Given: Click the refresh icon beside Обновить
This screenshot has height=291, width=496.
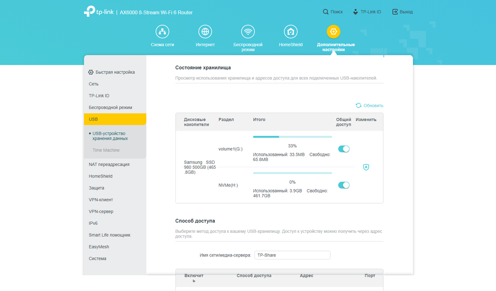Looking at the screenshot, I should point(359,106).
